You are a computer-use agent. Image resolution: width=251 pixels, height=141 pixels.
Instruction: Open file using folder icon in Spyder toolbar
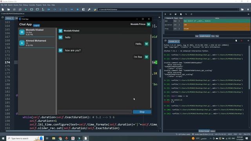click(9, 9)
